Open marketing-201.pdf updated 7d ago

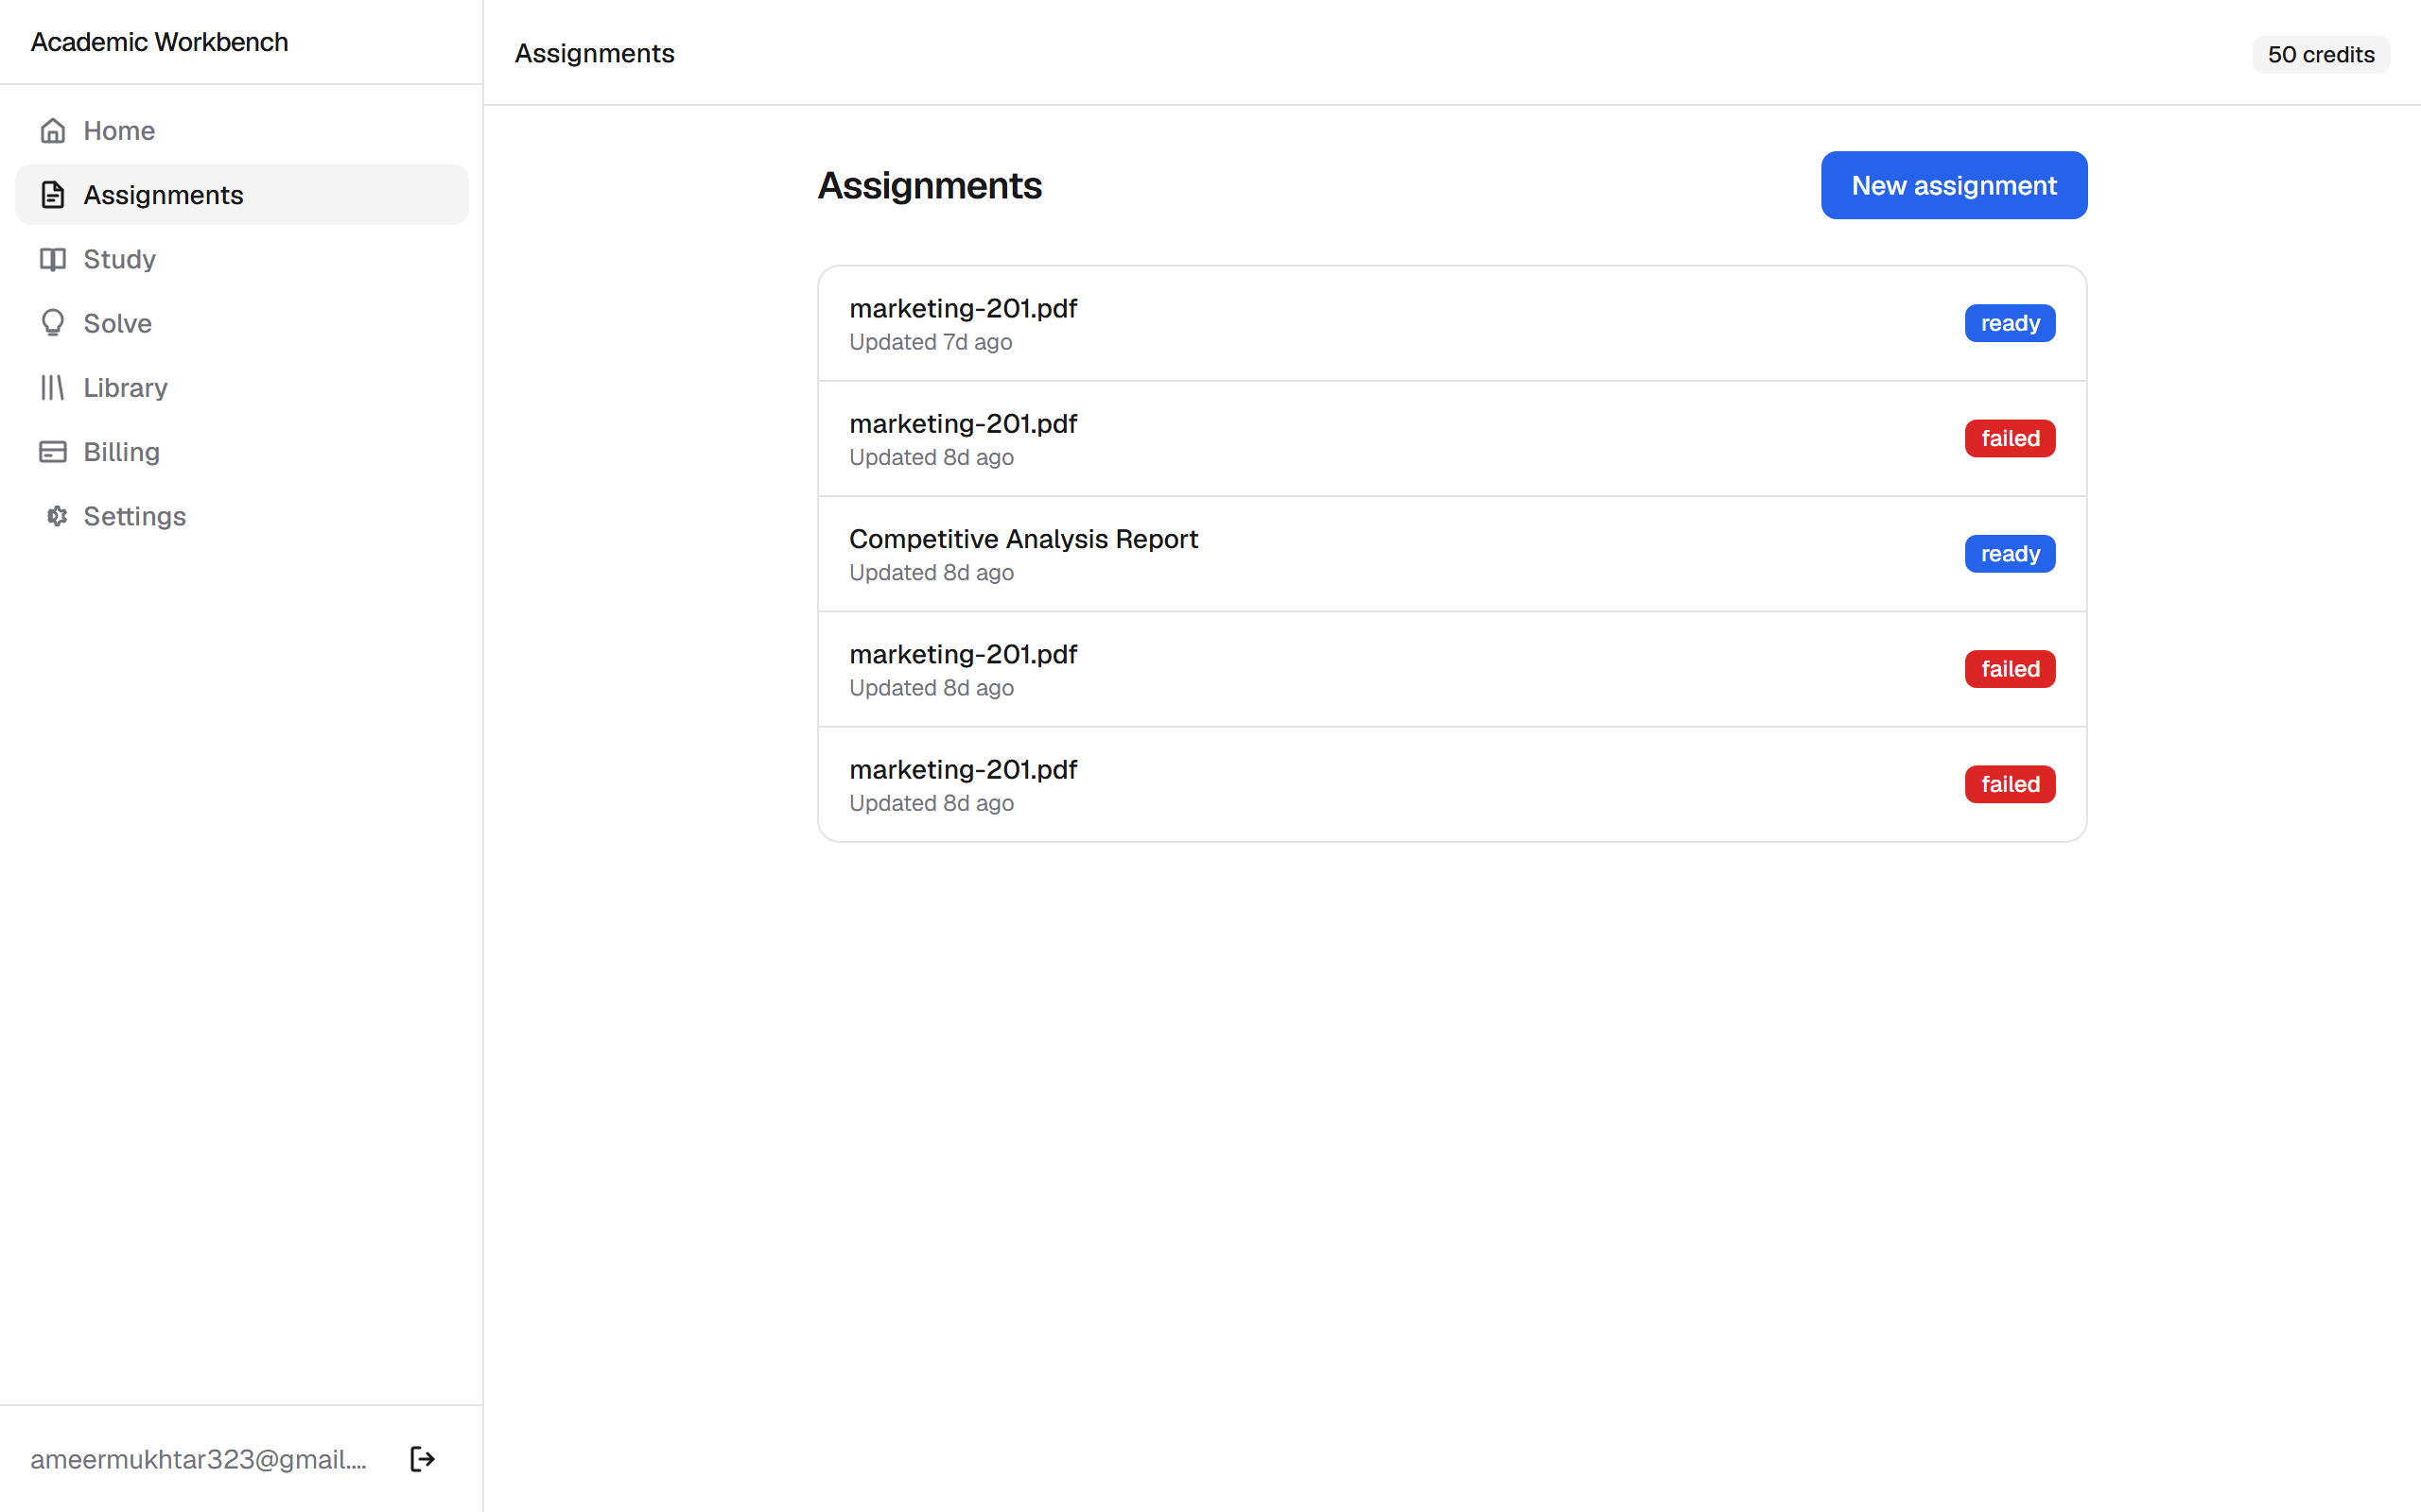tap(1452, 323)
